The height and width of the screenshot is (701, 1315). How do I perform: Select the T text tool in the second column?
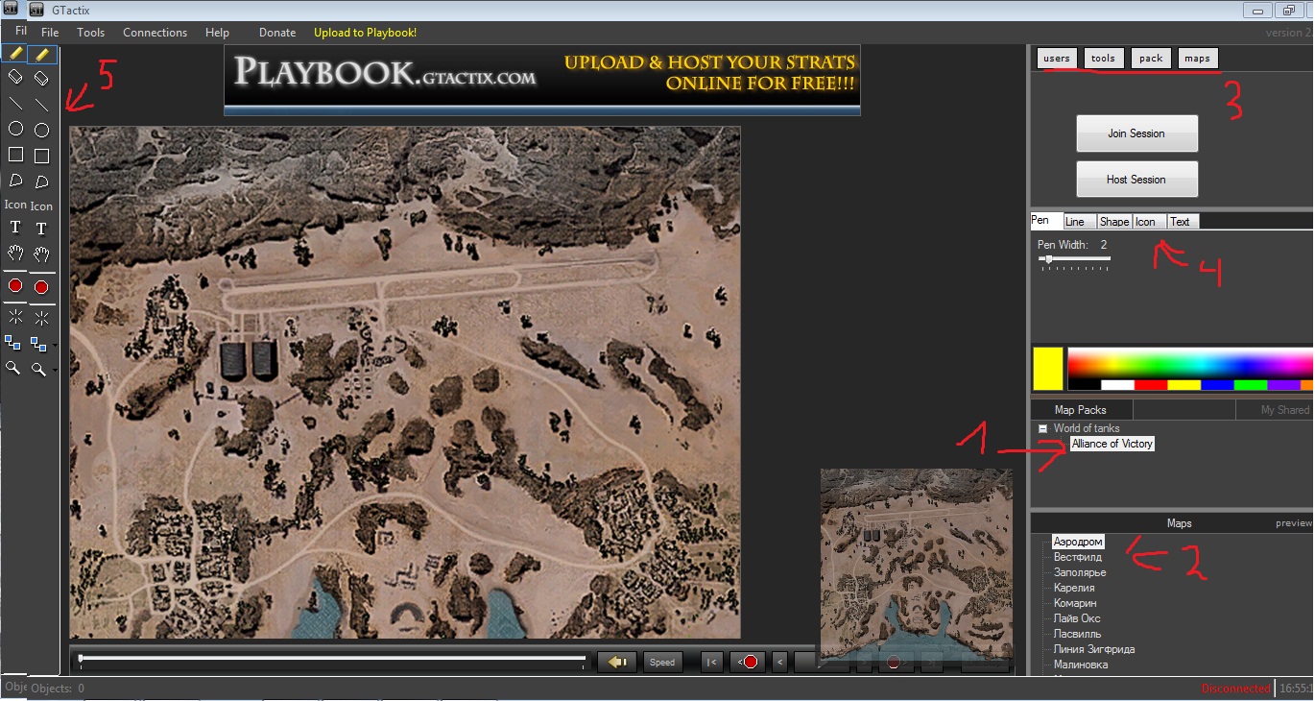pyautogui.click(x=41, y=229)
